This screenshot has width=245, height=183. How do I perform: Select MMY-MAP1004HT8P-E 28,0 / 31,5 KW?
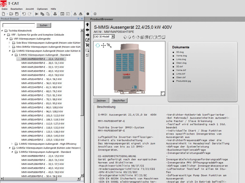(x=43, y=63)
